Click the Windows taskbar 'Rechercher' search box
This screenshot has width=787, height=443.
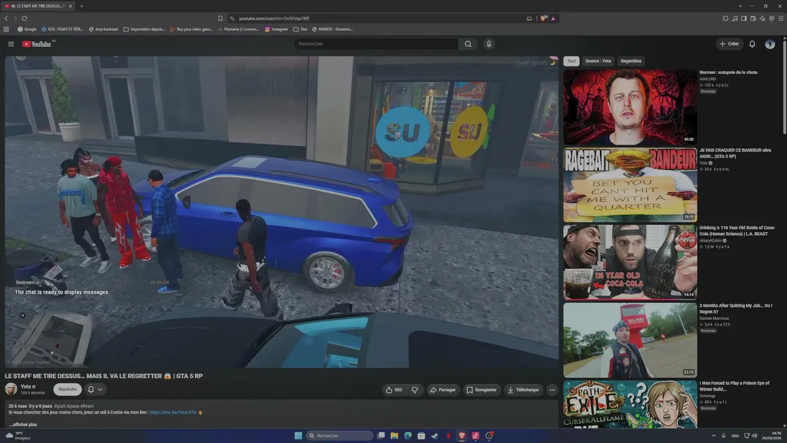(x=340, y=436)
